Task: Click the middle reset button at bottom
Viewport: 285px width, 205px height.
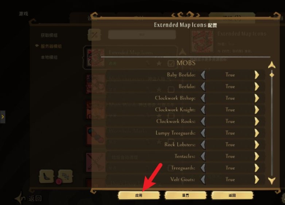Action: (185, 195)
